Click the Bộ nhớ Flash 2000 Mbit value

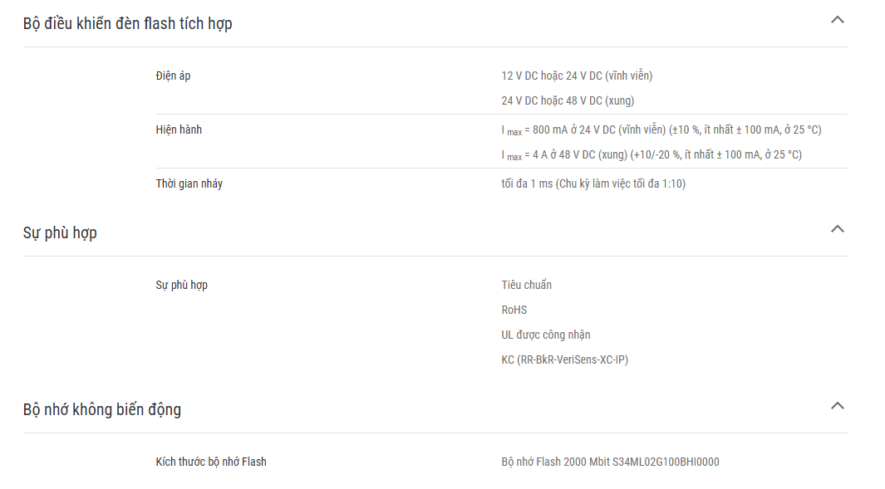pyautogui.click(x=610, y=462)
